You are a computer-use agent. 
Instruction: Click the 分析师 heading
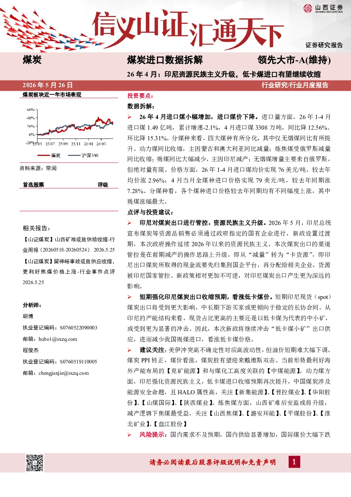pyautogui.click(x=32, y=305)
